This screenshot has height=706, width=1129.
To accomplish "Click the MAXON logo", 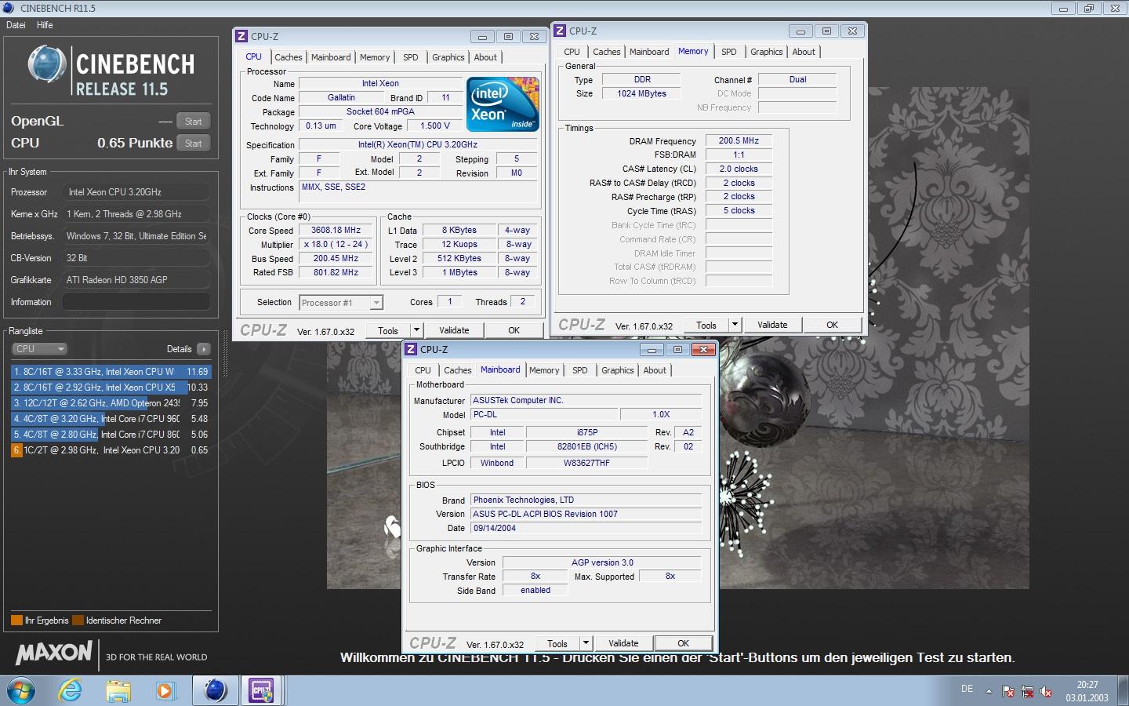I will click(x=54, y=653).
